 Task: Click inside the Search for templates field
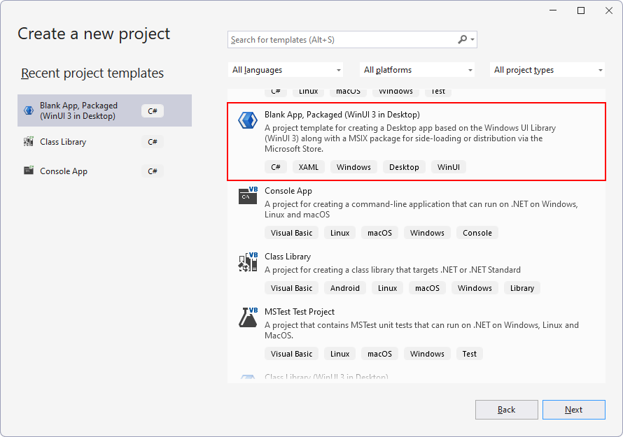point(336,40)
